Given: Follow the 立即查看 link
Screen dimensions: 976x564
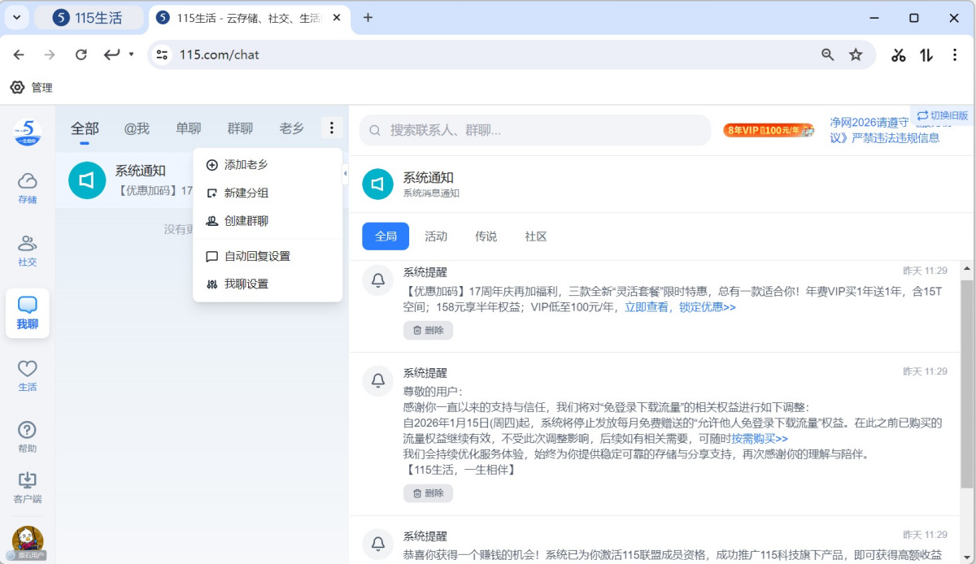Looking at the screenshot, I should tap(647, 307).
